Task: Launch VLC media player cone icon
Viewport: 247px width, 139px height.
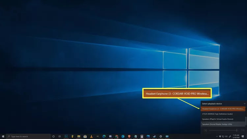Action: click(x=91, y=136)
